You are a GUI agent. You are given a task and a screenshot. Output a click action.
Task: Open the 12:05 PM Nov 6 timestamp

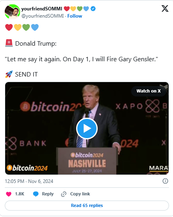click(x=29, y=181)
